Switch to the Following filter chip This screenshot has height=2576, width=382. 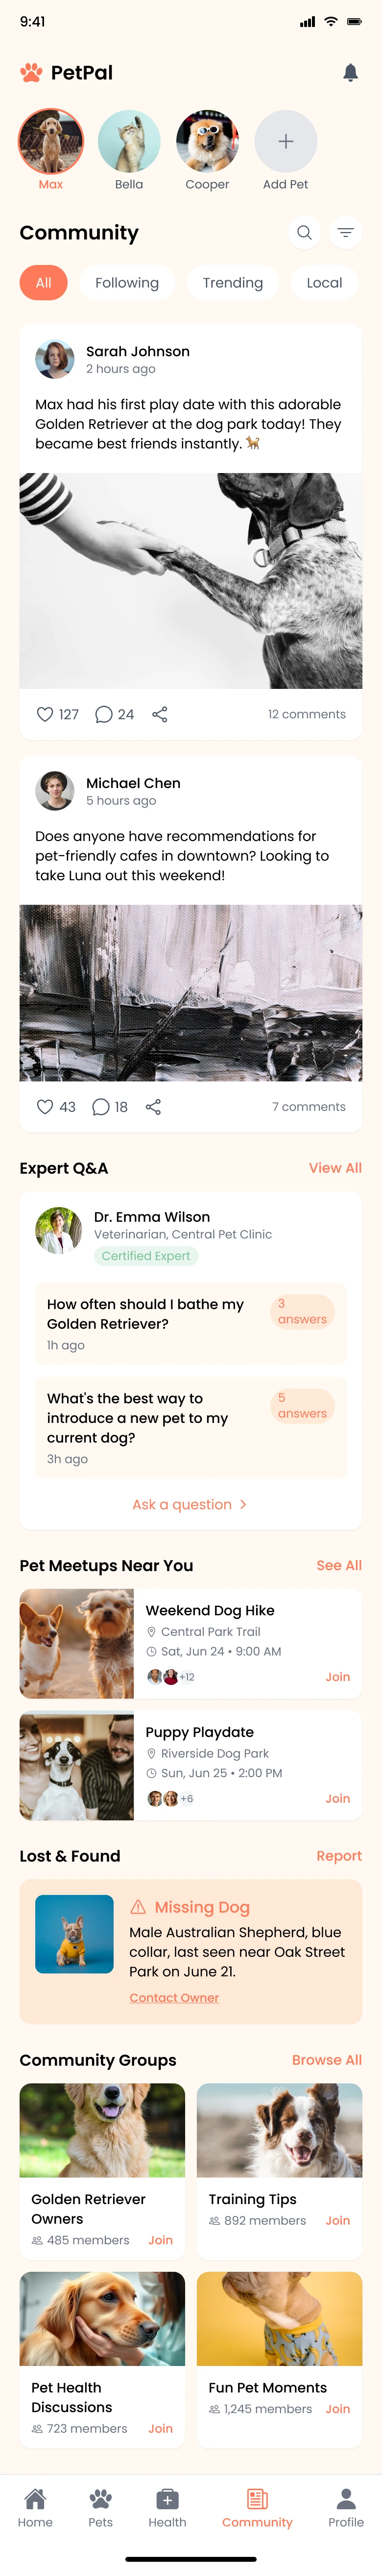(127, 283)
